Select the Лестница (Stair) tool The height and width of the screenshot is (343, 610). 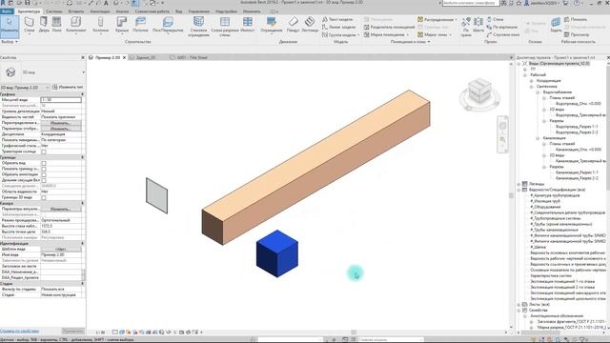pyautogui.click(x=310, y=24)
